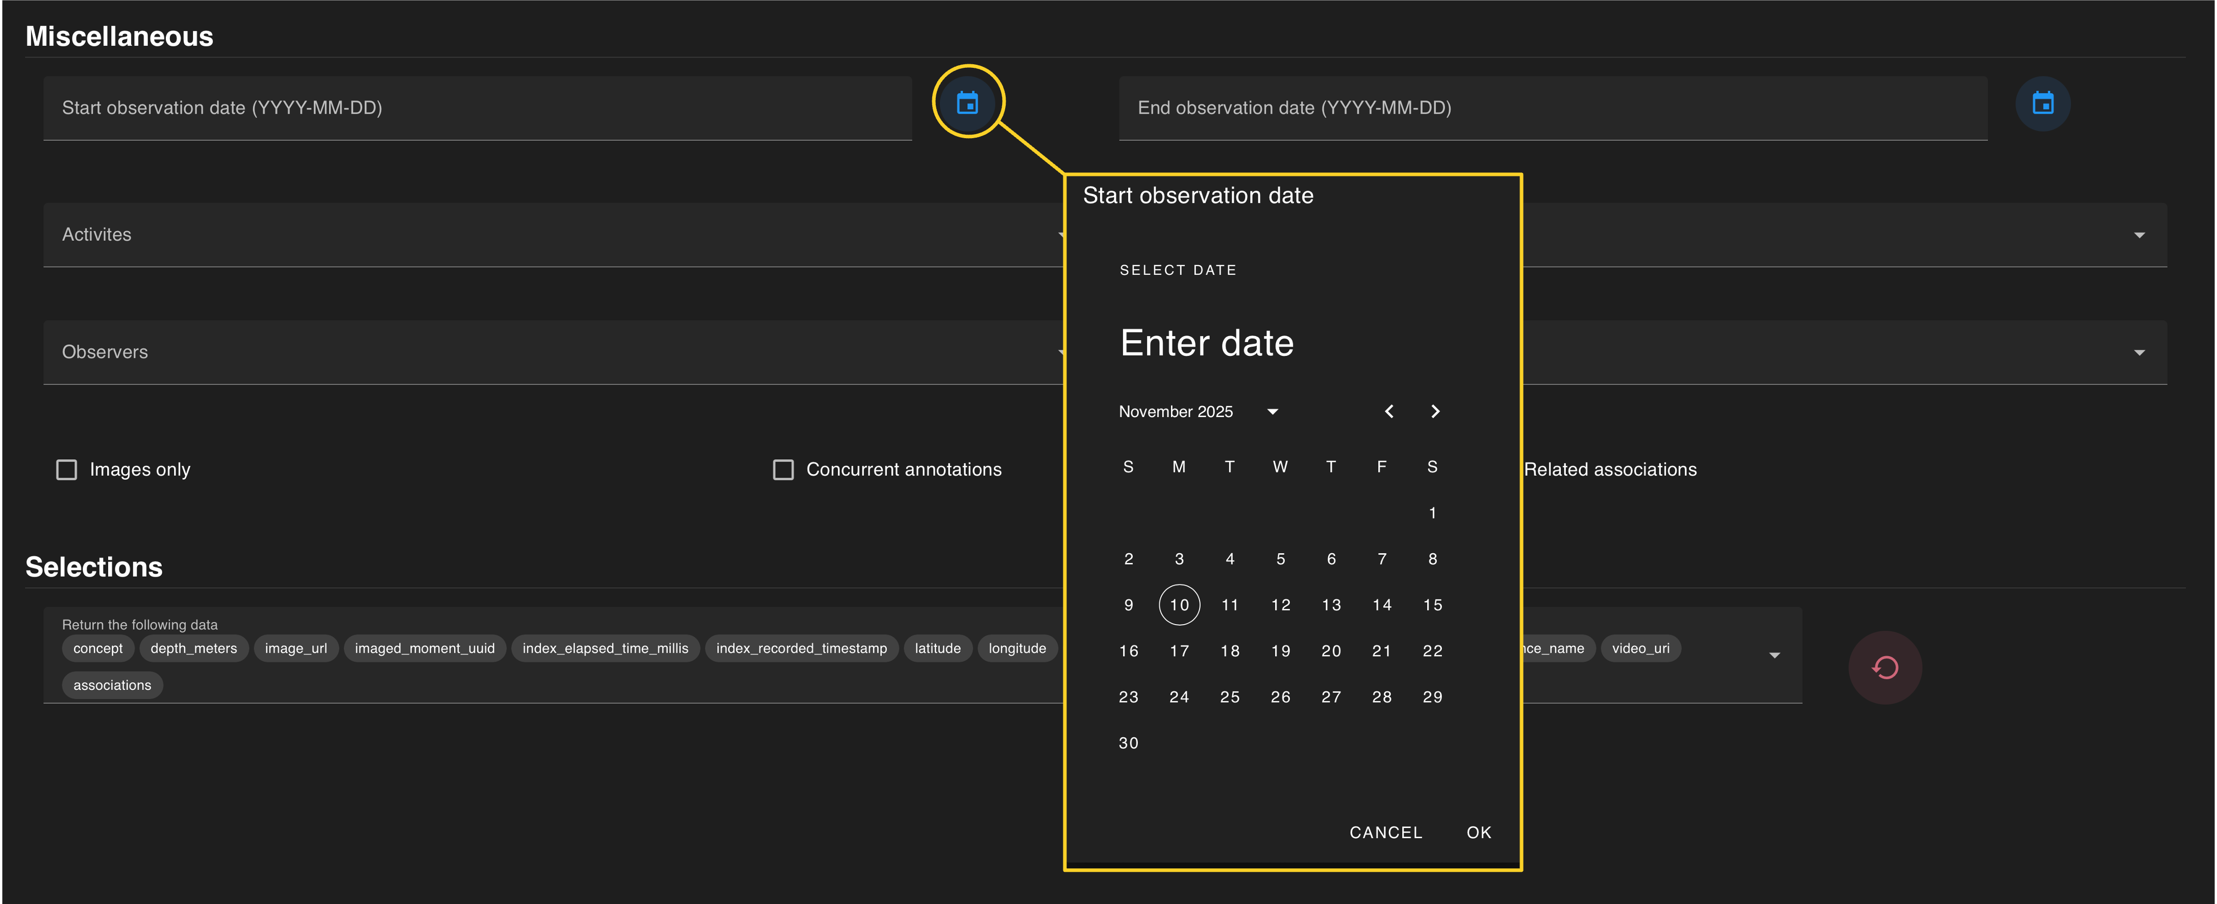Open the start observation date calendar picker

[x=967, y=103]
